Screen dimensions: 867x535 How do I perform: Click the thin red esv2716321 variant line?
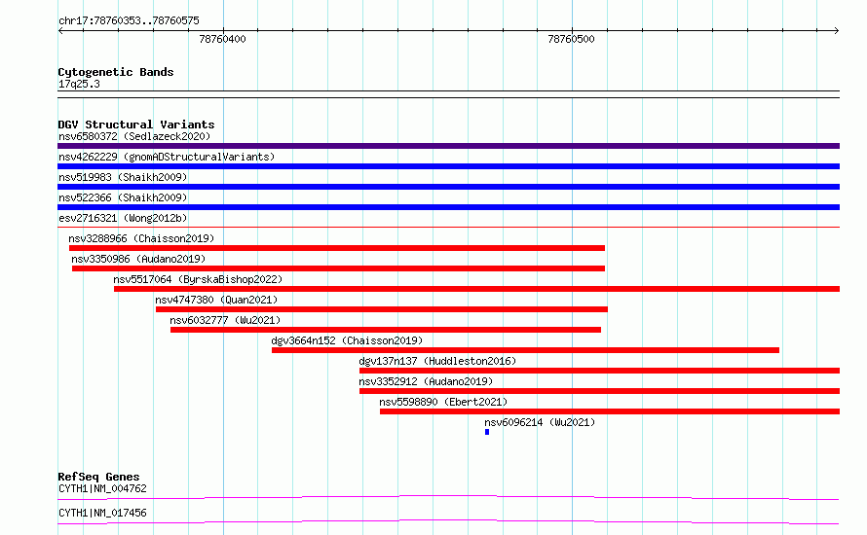(448, 227)
